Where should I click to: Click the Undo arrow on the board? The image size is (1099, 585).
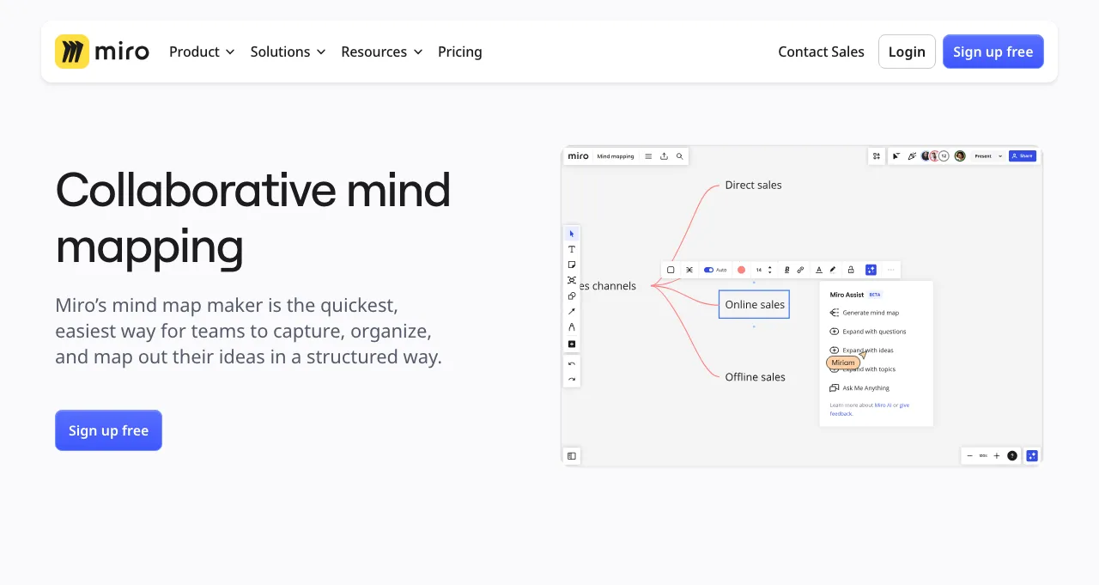572,364
